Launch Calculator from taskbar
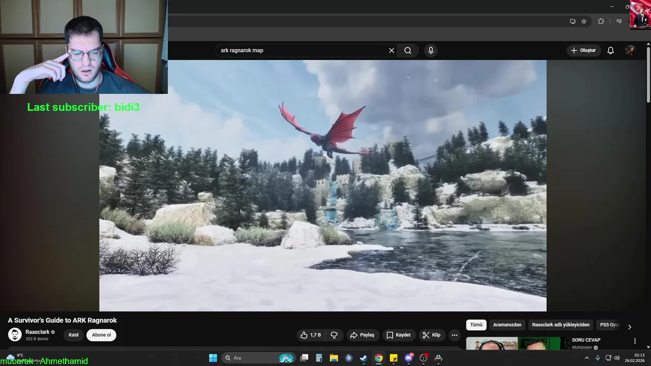Image resolution: width=651 pixels, height=366 pixels. click(319, 358)
